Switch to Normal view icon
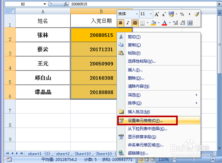Screen dimensions: 222x163 [x=141, y=160]
